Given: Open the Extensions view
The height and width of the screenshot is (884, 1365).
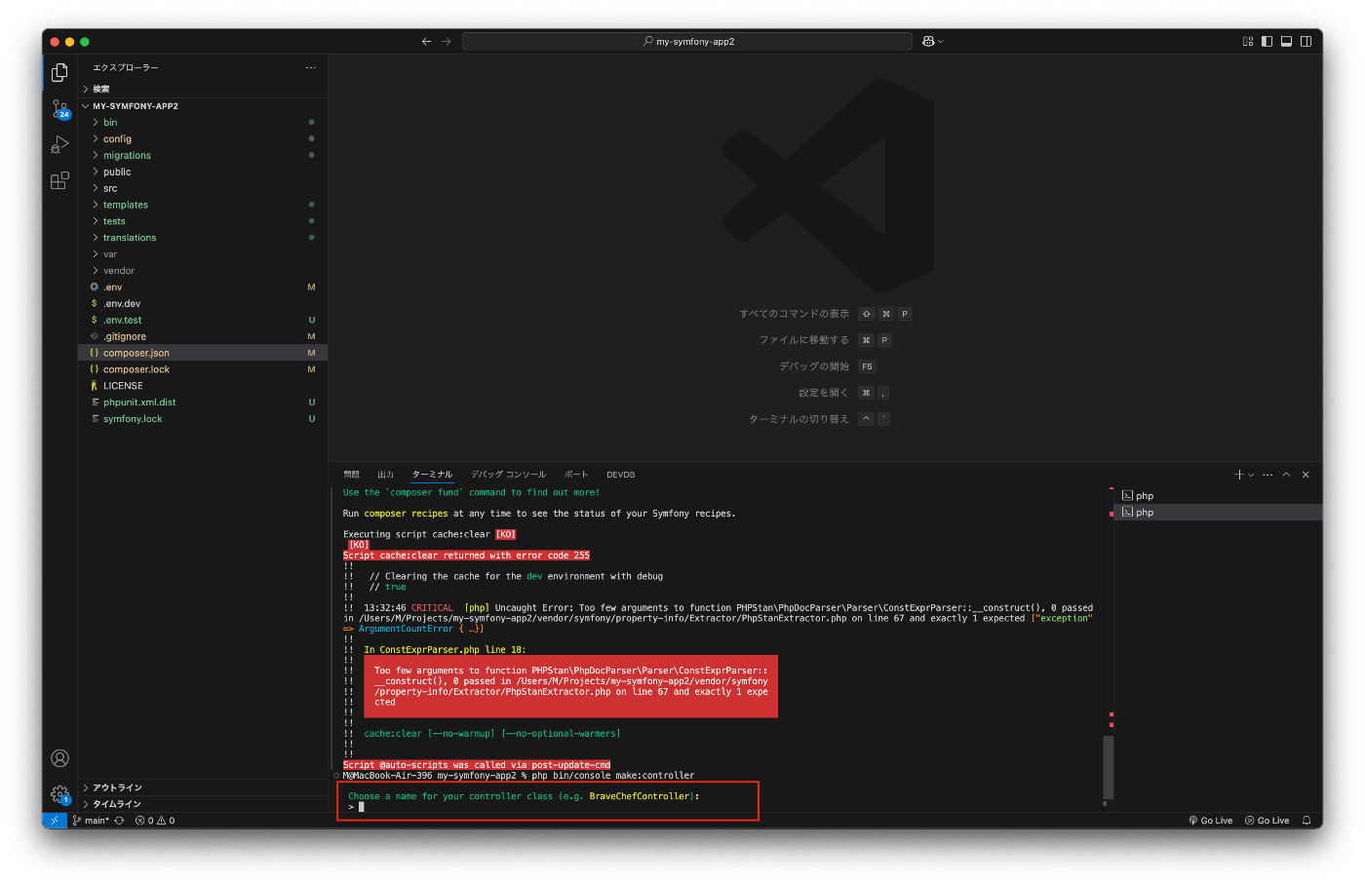Looking at the screenshot, I should [x=59, y=180].
